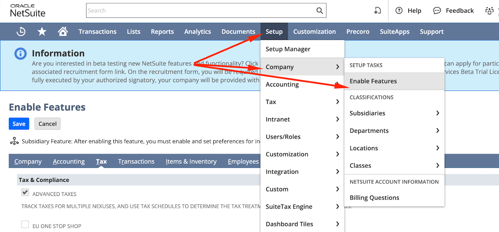Expand the Users/Roles submenu arrow
499x232 pixels.
pyautogui.click(x=337, y=136)
